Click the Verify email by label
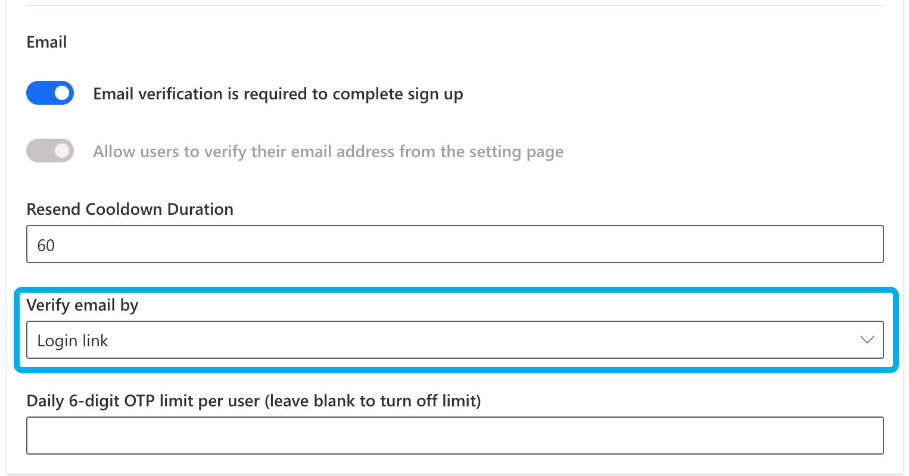This screenshot has height=476, width=909. point(82,305)
